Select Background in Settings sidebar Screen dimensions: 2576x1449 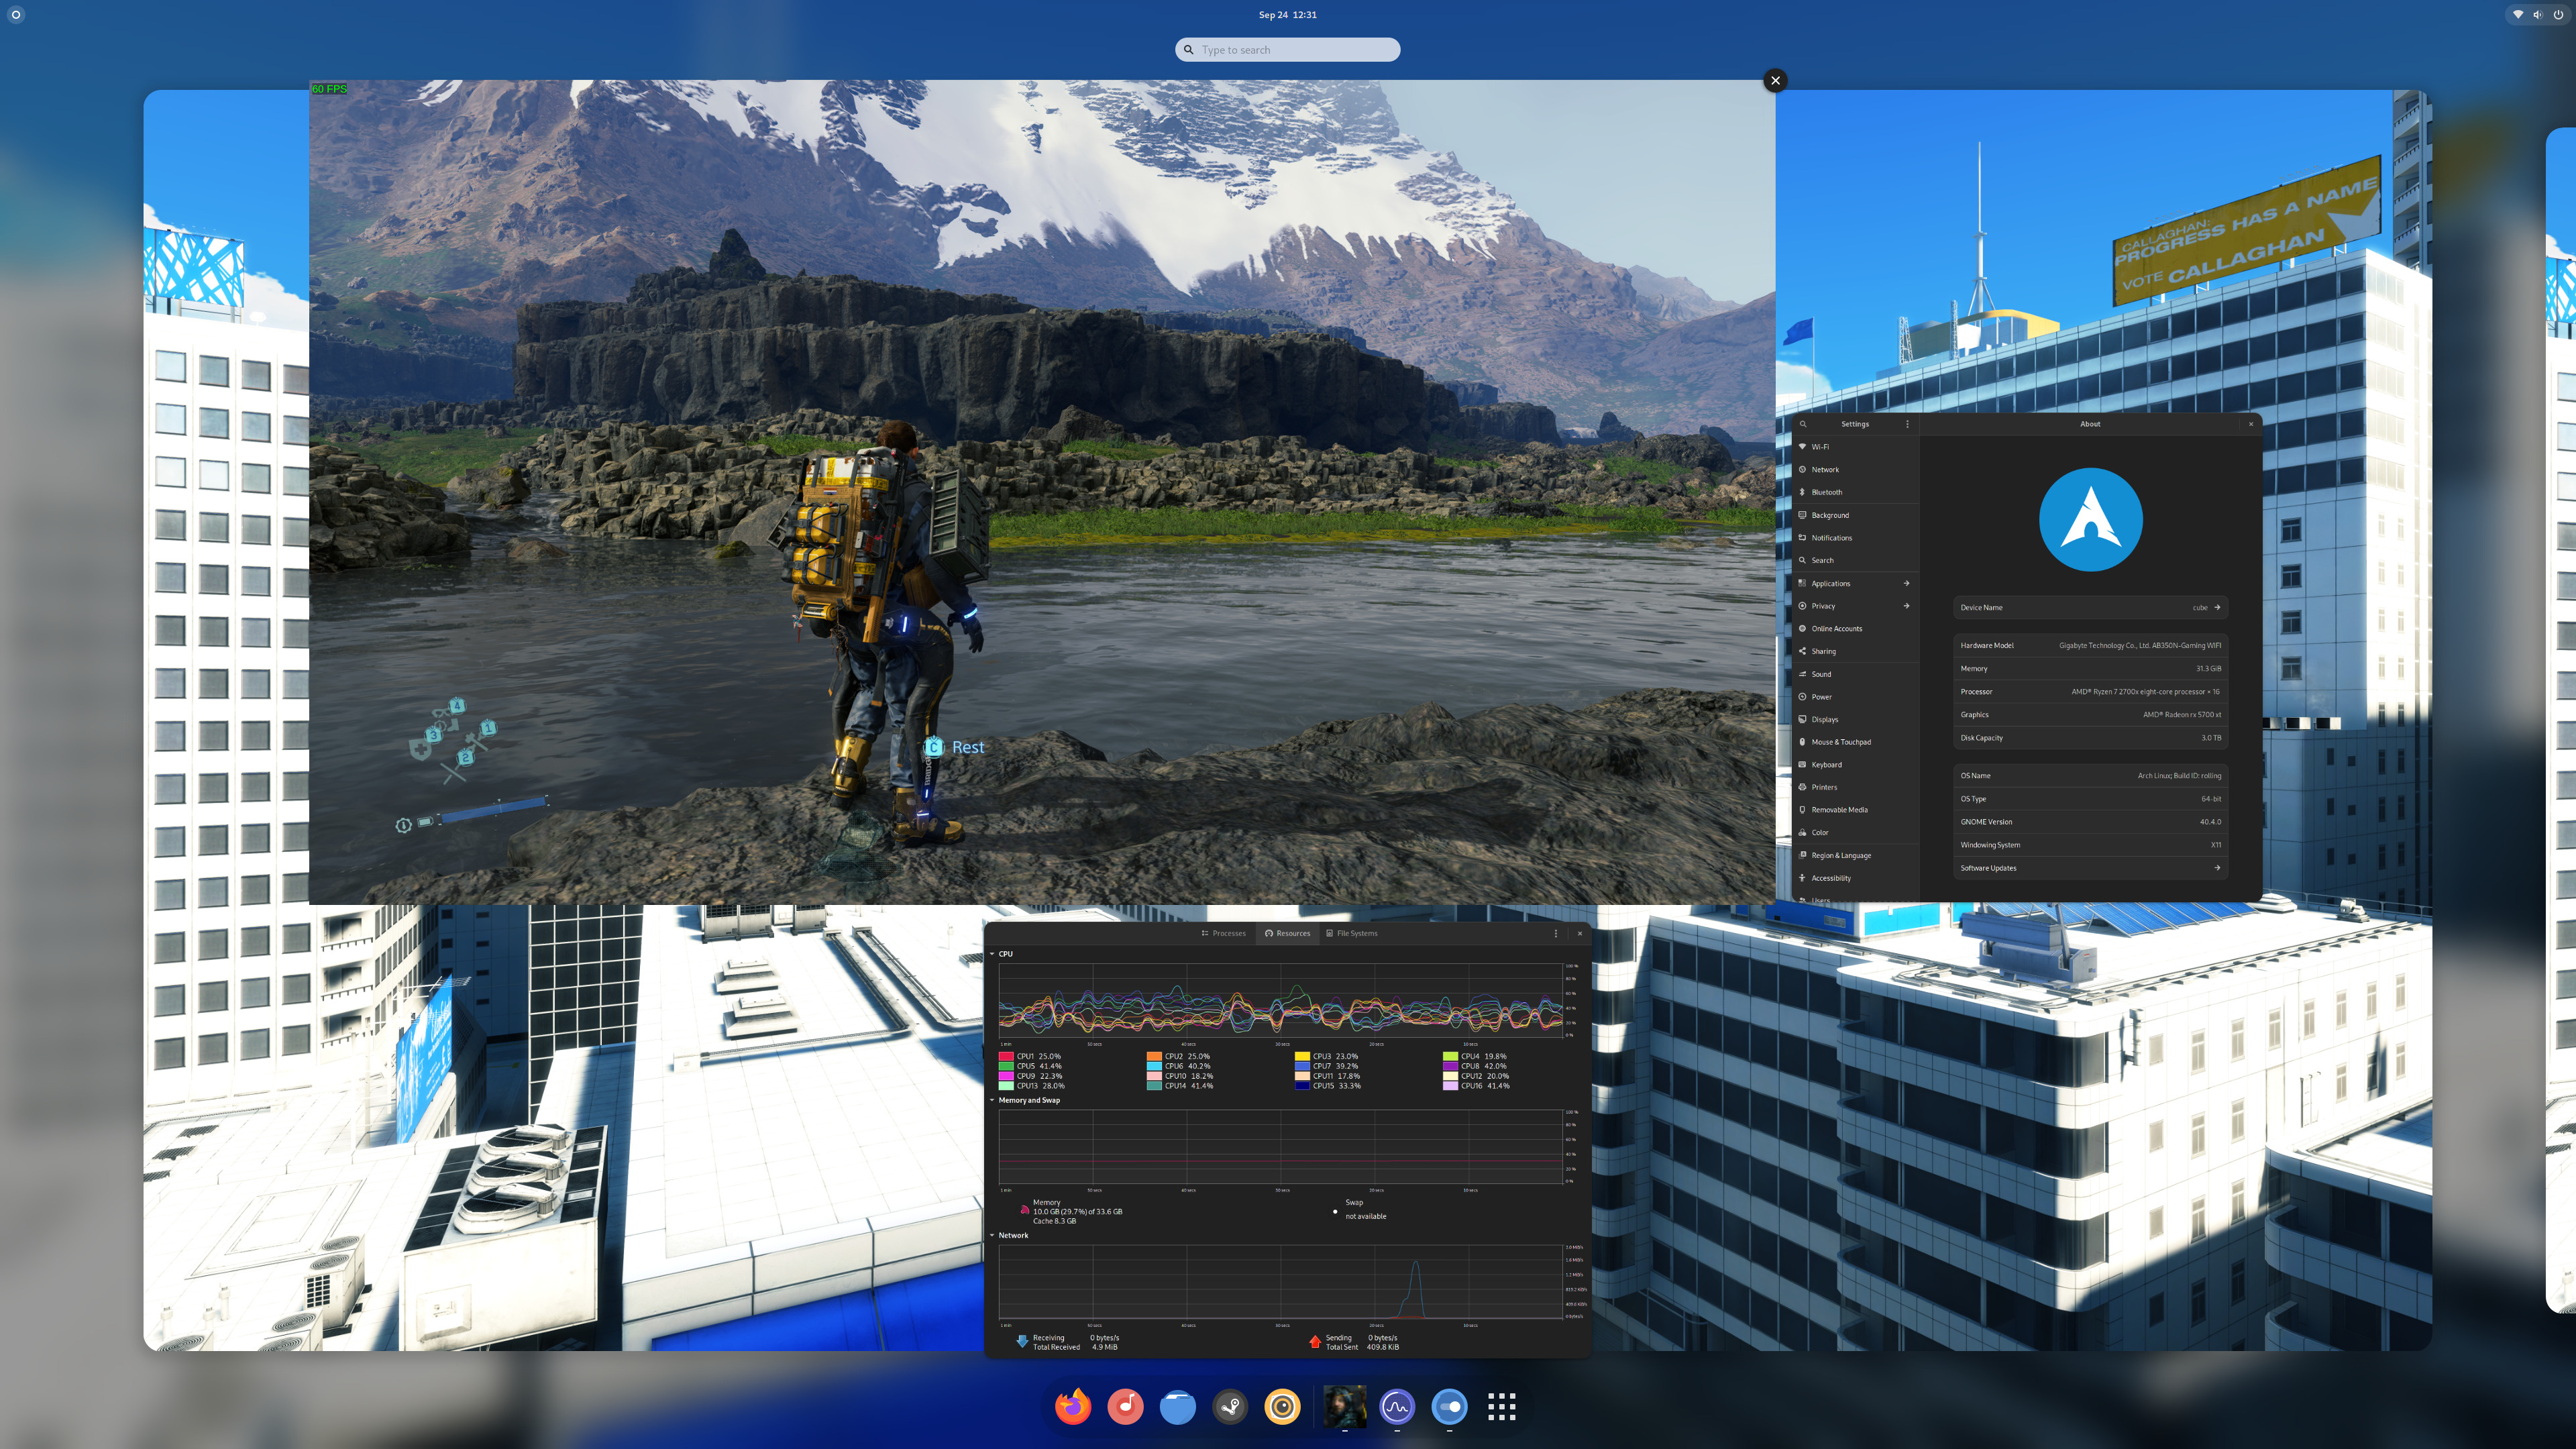pyautogui.click(x=1855, y=515)
